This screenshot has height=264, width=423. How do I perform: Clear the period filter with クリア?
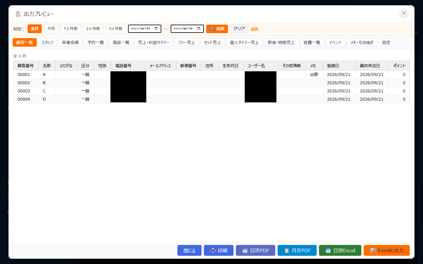click(x=239, y=29)
